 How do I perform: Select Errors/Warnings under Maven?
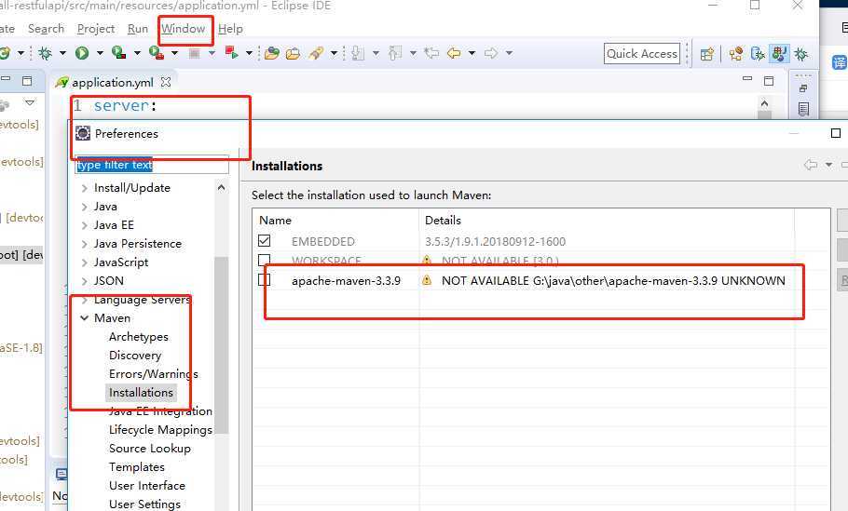(x=154, y=374)
